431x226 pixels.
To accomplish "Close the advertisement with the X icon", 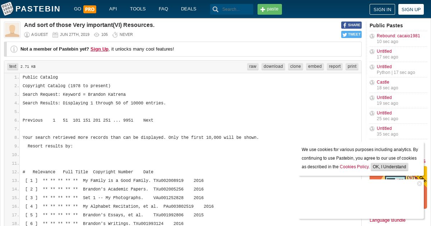I will (x=420, y=184).
